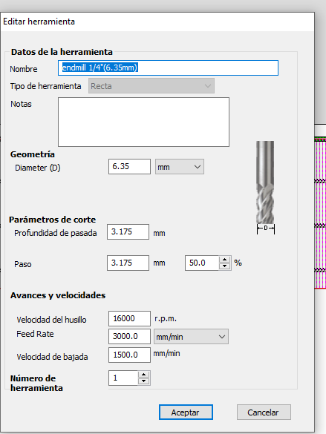Viewport: 326px width, 434px height.
Task: Select the Paso mm value field
Action: click(128, 263)
